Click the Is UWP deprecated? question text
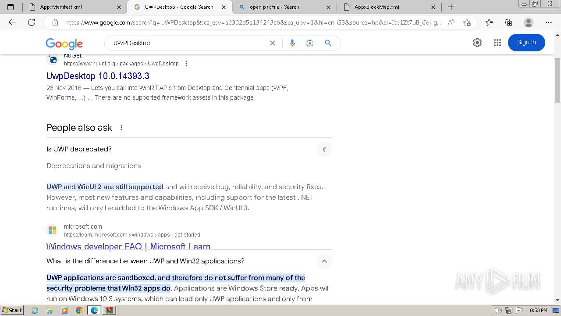561x316 pixels. tap(79, 149)
